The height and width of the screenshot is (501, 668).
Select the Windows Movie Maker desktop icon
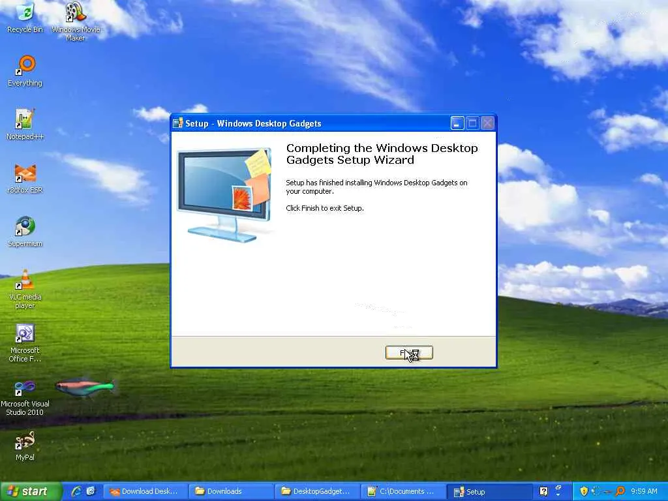point(76,22)
